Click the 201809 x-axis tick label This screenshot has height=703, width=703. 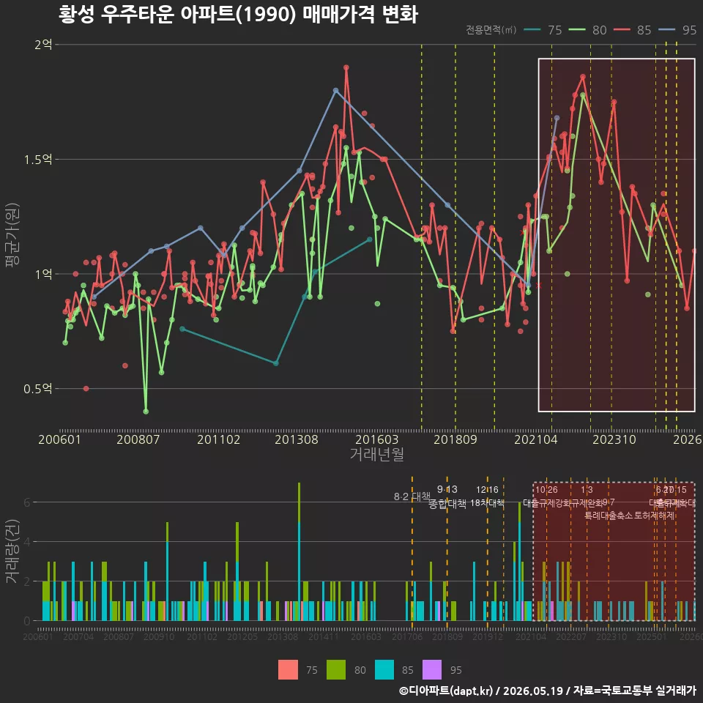point(455,440)
